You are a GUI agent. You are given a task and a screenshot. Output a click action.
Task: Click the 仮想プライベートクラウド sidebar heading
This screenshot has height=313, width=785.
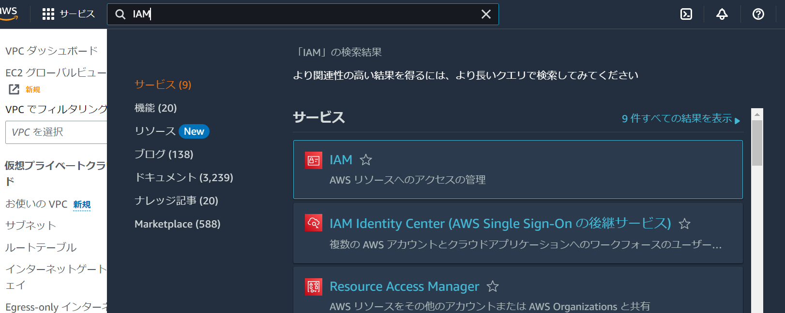click(55, 173)
